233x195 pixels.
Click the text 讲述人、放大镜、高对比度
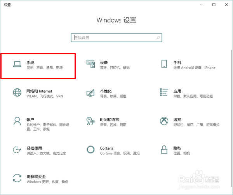pos(46,153)
